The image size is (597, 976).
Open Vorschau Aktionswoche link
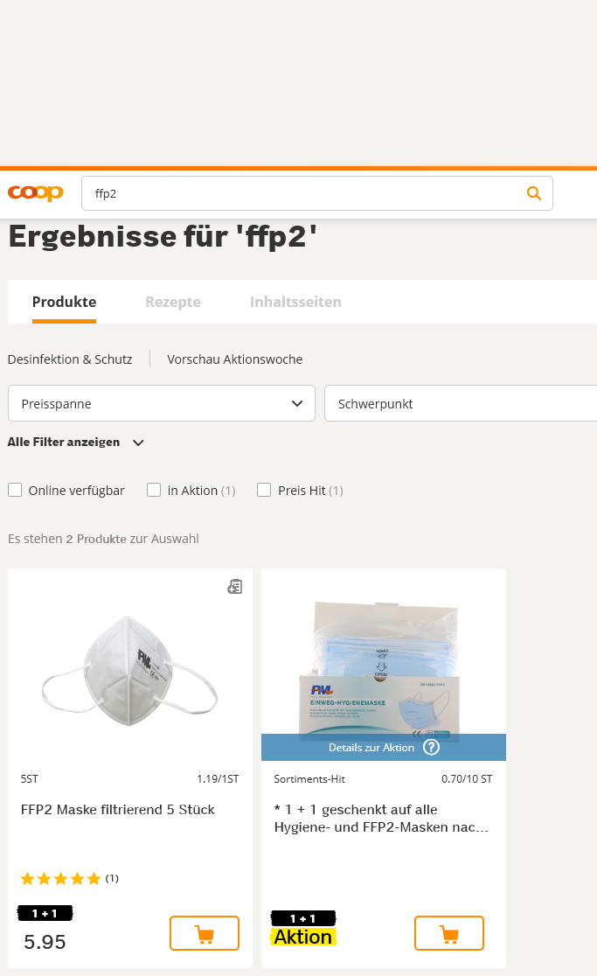pyautogui.click(x=234, y=359)
